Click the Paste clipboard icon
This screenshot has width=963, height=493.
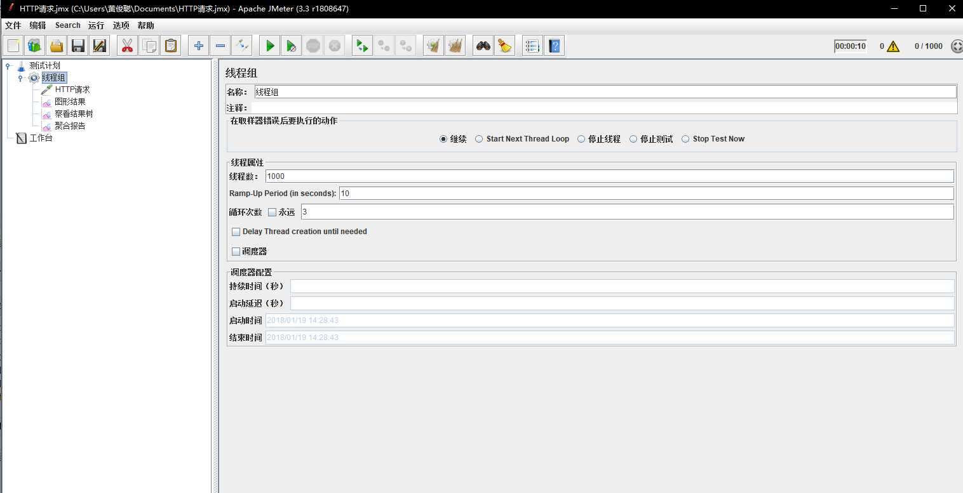(x=170, y=46)
